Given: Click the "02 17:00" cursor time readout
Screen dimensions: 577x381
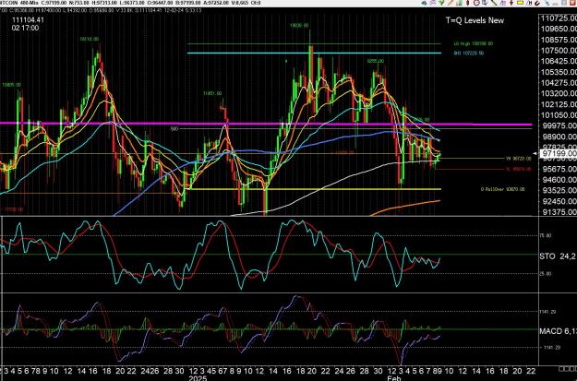Looking at the screenshot, I should click(25, 28).
